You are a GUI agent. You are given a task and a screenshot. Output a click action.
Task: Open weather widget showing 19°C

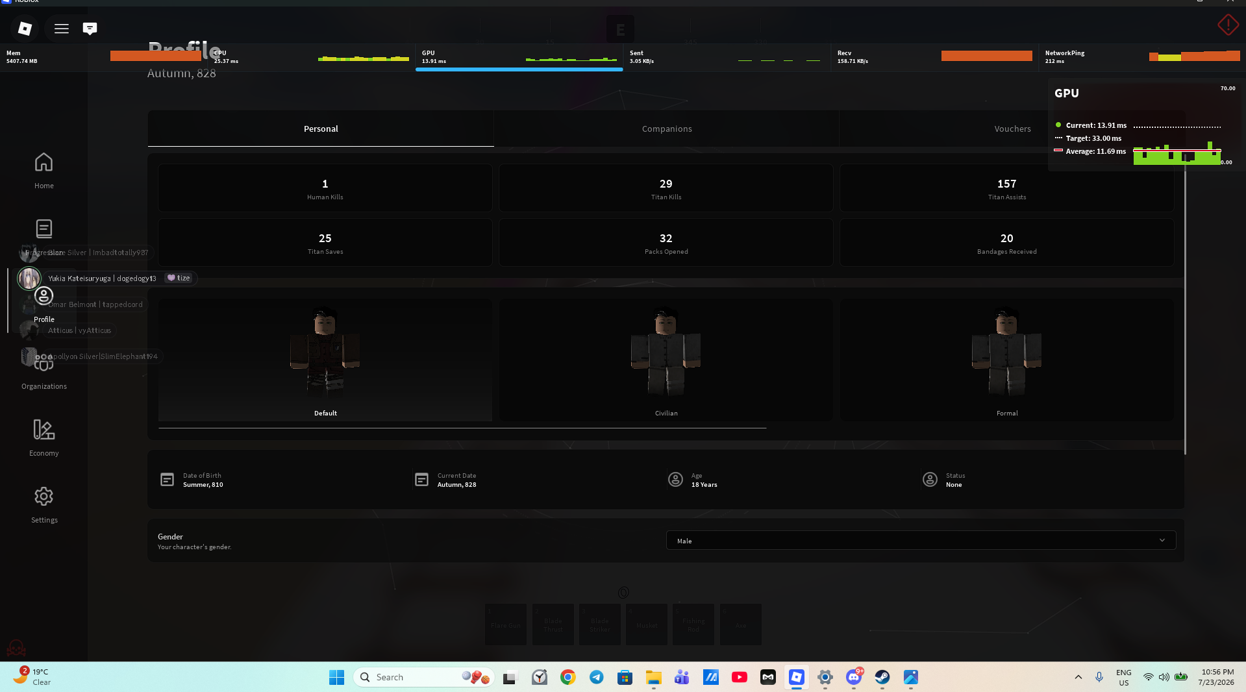coord(31,677)
